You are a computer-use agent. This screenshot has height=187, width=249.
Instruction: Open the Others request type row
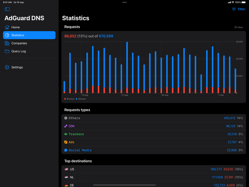point(154,118)
